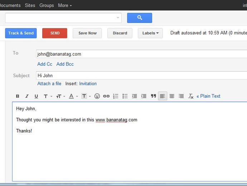Expand the search options dropdown arrow
Viewport: 247px width, 186px height.
click(118, 18)
